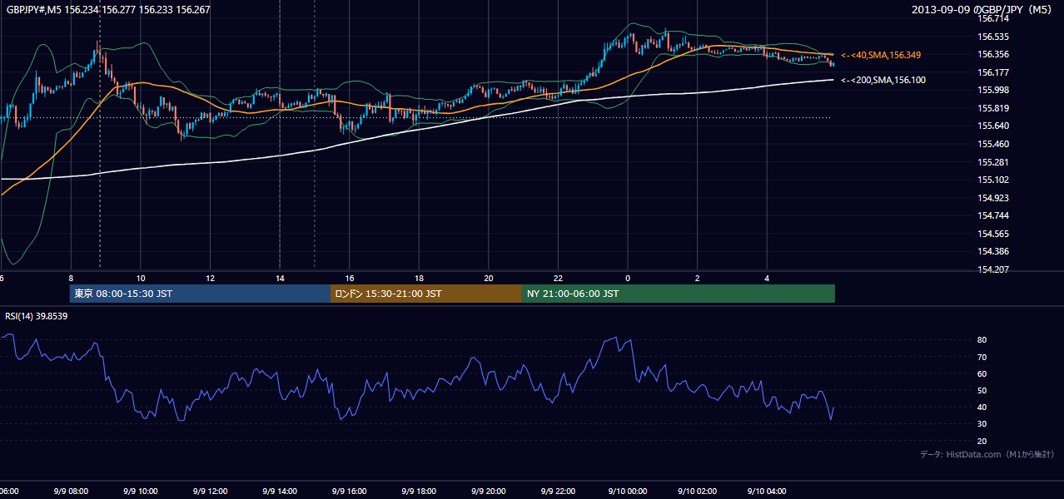Screen dimensions: 1064x499
Task: Click the 9/10 00:00 time label
Action: coord(628,492)
